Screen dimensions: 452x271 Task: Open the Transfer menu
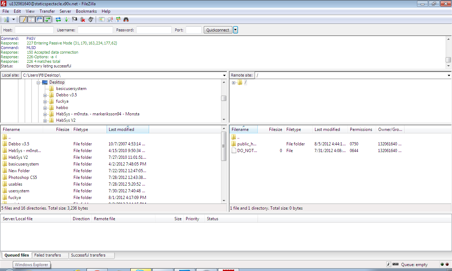[x=47, y=11]
